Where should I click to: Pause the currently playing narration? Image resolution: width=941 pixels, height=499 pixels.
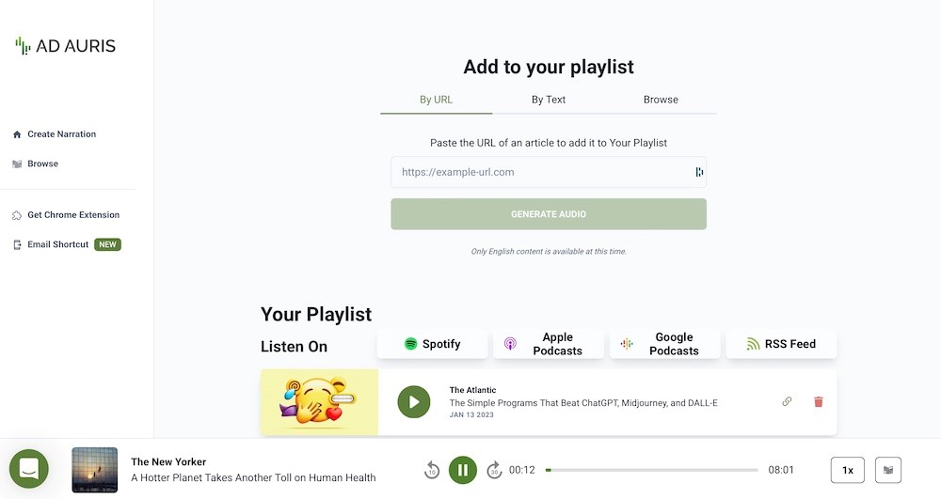pos(463,470)
